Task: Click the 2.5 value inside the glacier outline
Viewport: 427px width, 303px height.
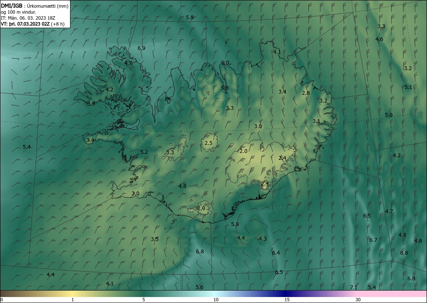Action: (208, 143)
